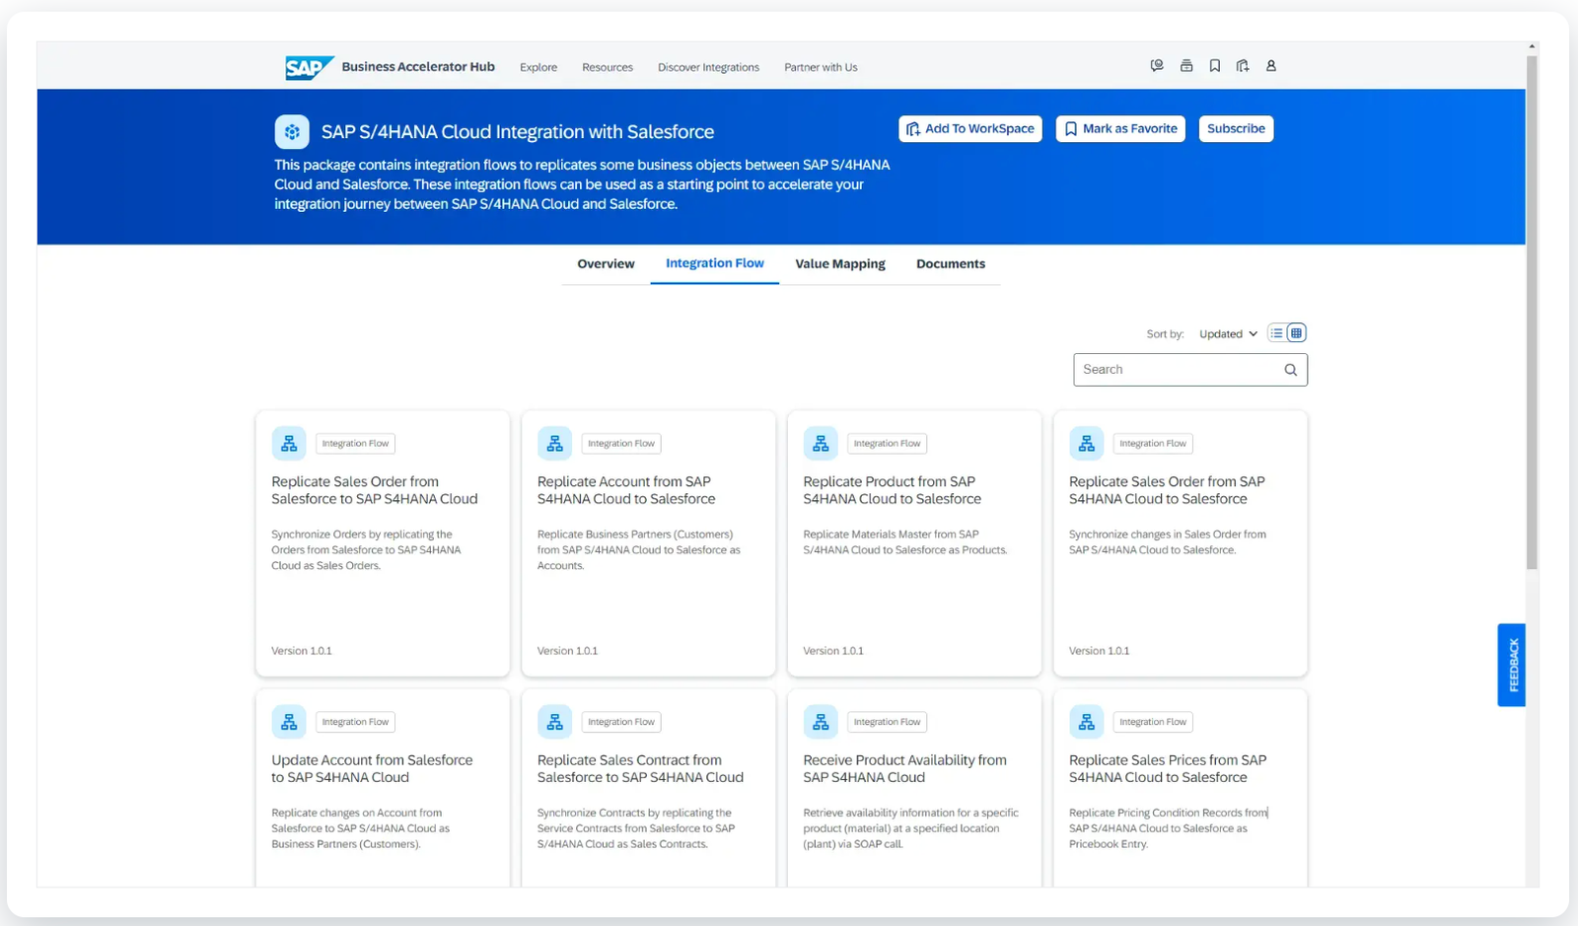Switch to grid view layout
This screenshot has width=1578, height=926.
pos(1297,333)
